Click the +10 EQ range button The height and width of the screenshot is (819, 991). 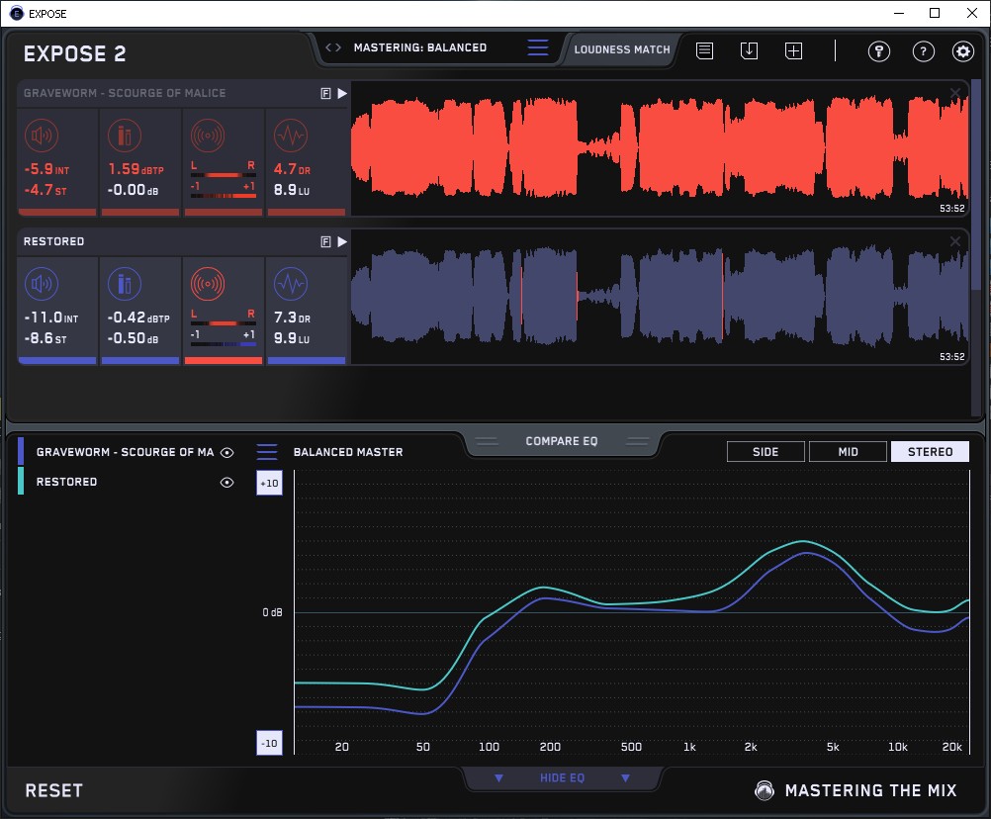(x=269, y=483)
